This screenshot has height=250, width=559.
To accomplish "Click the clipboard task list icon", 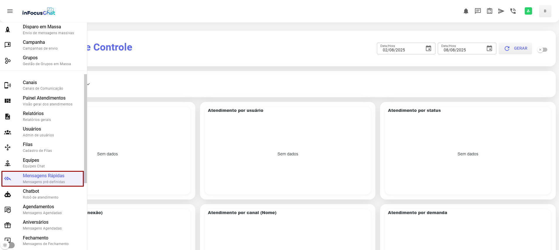I will pyautogui.click(x=489, y=11).
